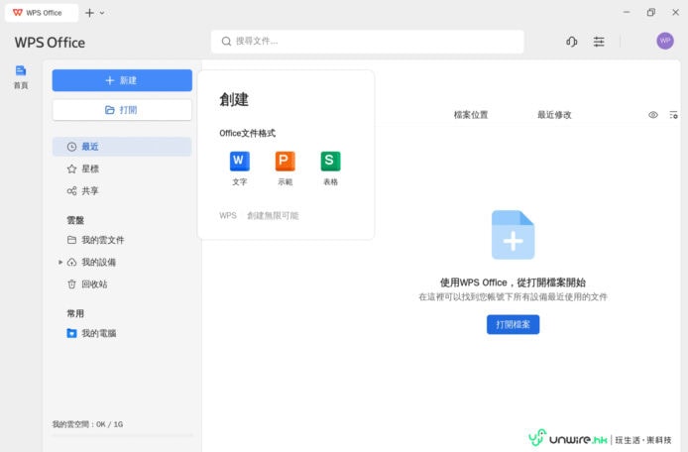Click the blue 新建 (New) button
This screenshot has width=688, height=452.
click(122, 80)
